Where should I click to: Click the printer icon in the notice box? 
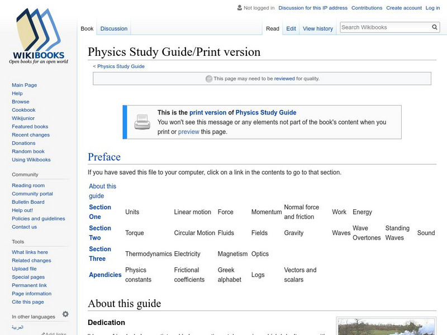point(141,121)
